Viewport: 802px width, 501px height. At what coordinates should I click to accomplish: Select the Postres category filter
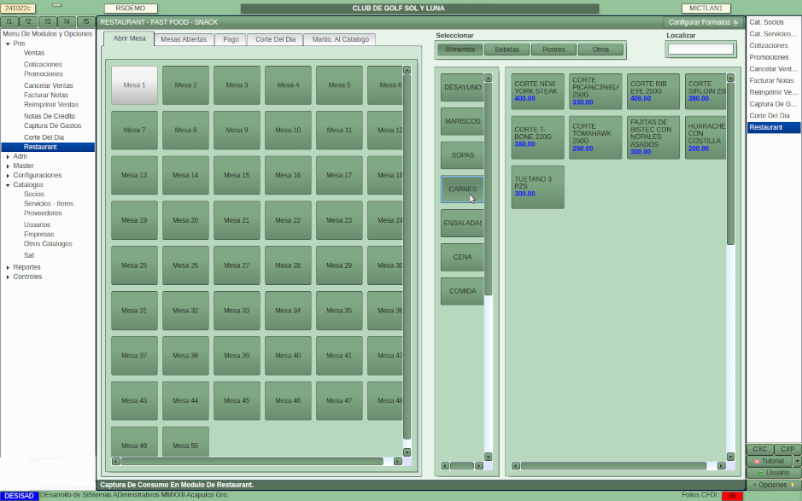(553, 50)
